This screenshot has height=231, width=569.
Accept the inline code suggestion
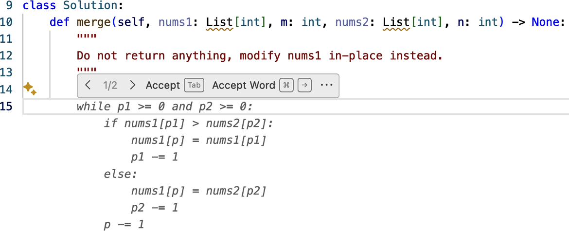coord(162,86)
